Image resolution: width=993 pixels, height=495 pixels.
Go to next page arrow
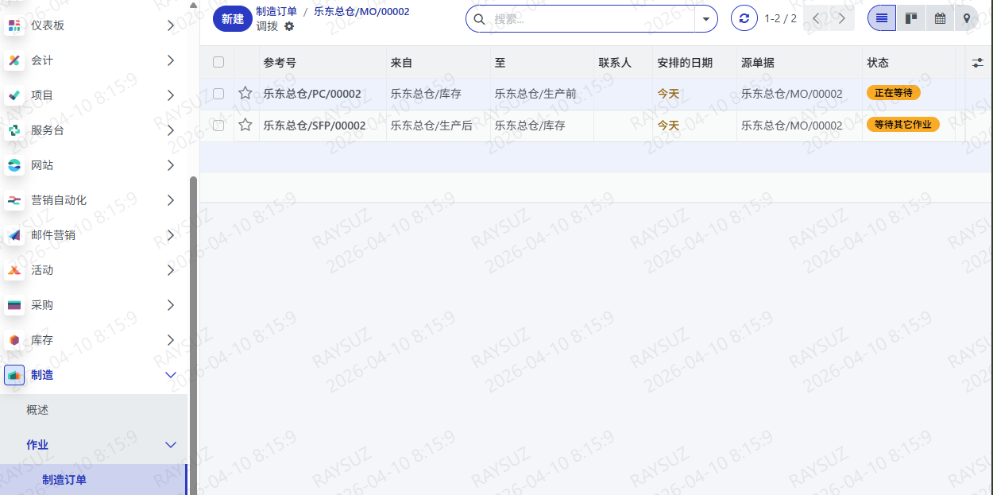(842, 18)
